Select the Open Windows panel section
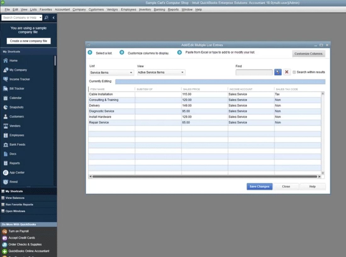This screenshot has width=346, height=257. click(28, 211)
